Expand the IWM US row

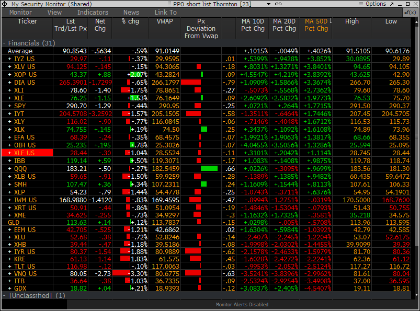coord(9,200)
